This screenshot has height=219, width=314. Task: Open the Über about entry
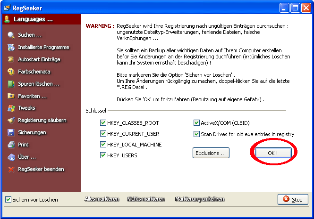pos(27,157)
